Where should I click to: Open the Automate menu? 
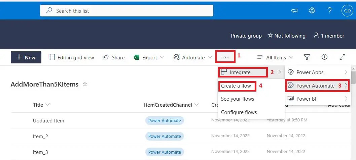(192, 57)
